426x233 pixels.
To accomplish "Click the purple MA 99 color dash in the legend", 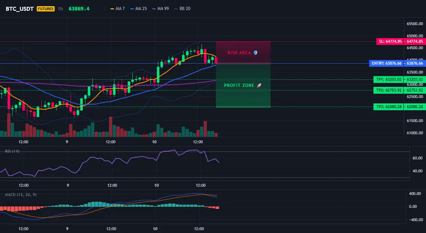I will (x=154, y=9).
